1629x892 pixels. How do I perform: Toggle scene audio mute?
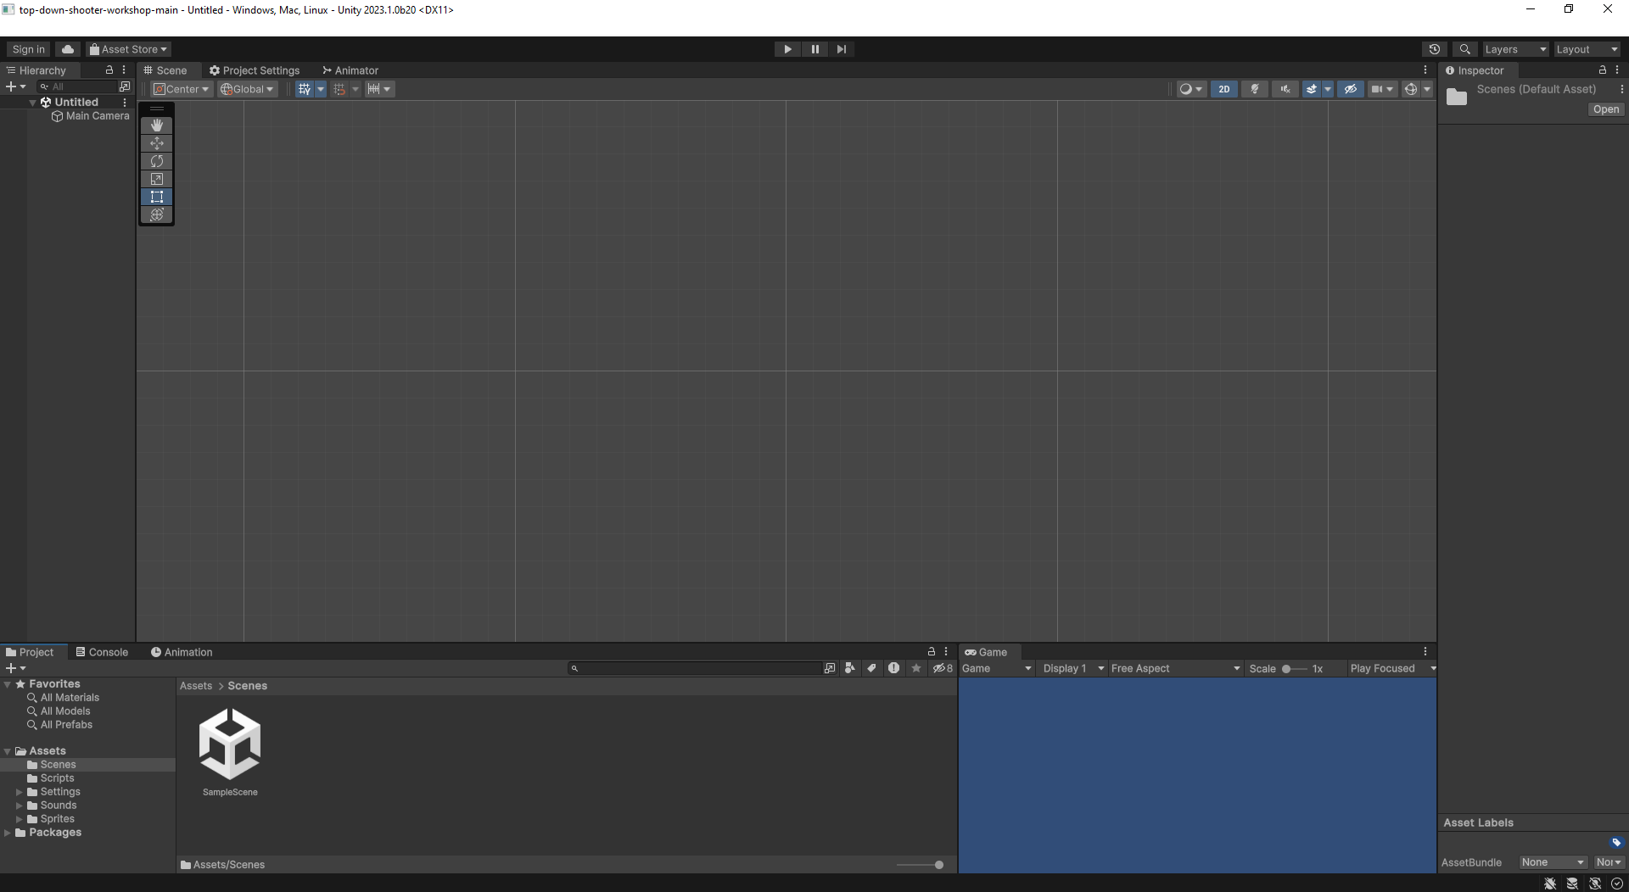[x=1284, y=88]
